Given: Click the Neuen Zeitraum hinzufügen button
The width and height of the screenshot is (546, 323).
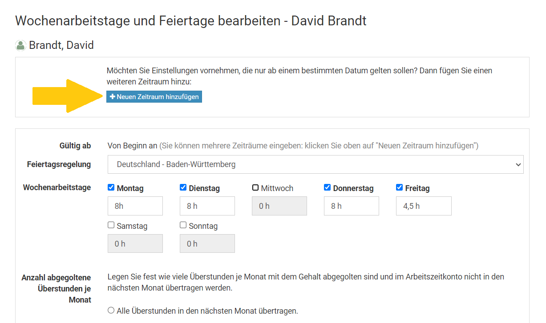Looking at the screenshot, I should coord(154,96).
